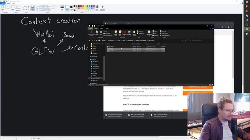Open Documents in navigation pane
Image resolution: width=250 pixels, height=140 pixels.
(95, 66)
